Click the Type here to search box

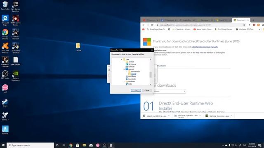30,145
